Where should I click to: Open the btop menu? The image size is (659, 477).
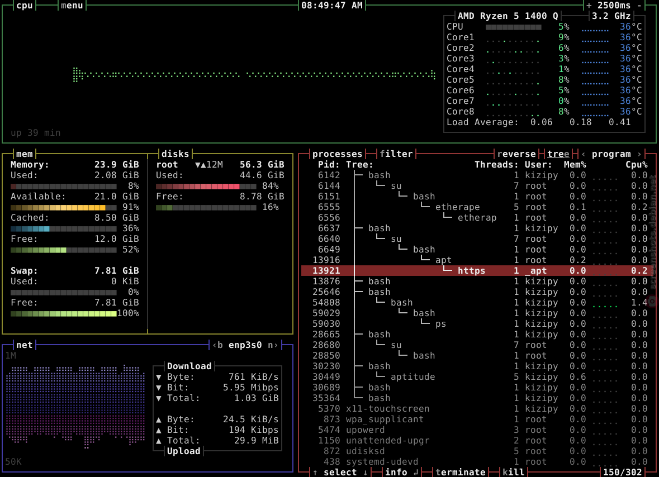tap(72, 6)
